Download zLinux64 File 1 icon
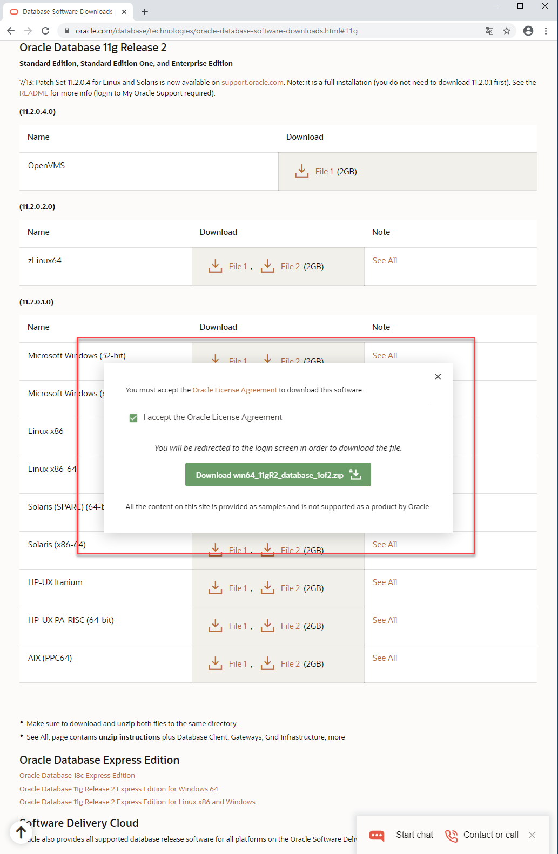 pyautogui.click(x=216, y=266)
